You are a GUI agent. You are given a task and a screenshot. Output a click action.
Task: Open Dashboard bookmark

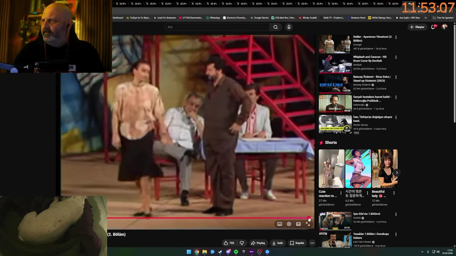[118, 17]
